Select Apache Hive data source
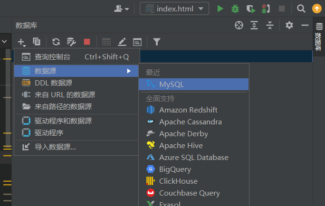The width and height of the screenshot is (325, 206). [193, 146]
